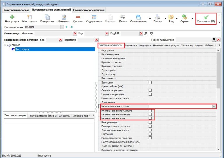This screenshot has height=158, width=224.
Task: Toggle the Заголовок checkbox
Action: click(x=150, y=82)
